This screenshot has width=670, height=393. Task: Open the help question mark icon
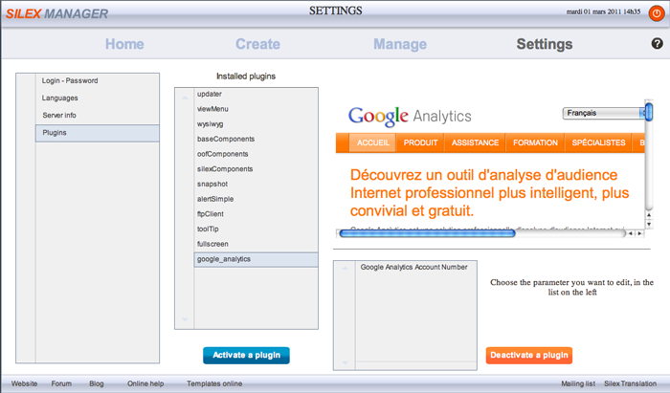657,43
